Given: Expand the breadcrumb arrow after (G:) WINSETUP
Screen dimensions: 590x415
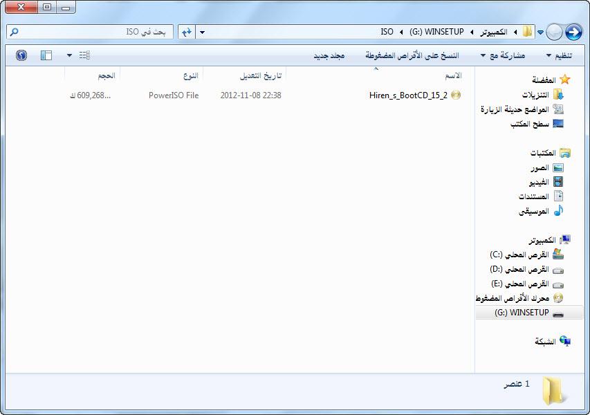Looking at the screenshot, I should [x=472, y=32].
